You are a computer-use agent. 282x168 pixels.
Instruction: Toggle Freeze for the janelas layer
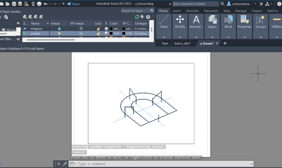point(59,34)
